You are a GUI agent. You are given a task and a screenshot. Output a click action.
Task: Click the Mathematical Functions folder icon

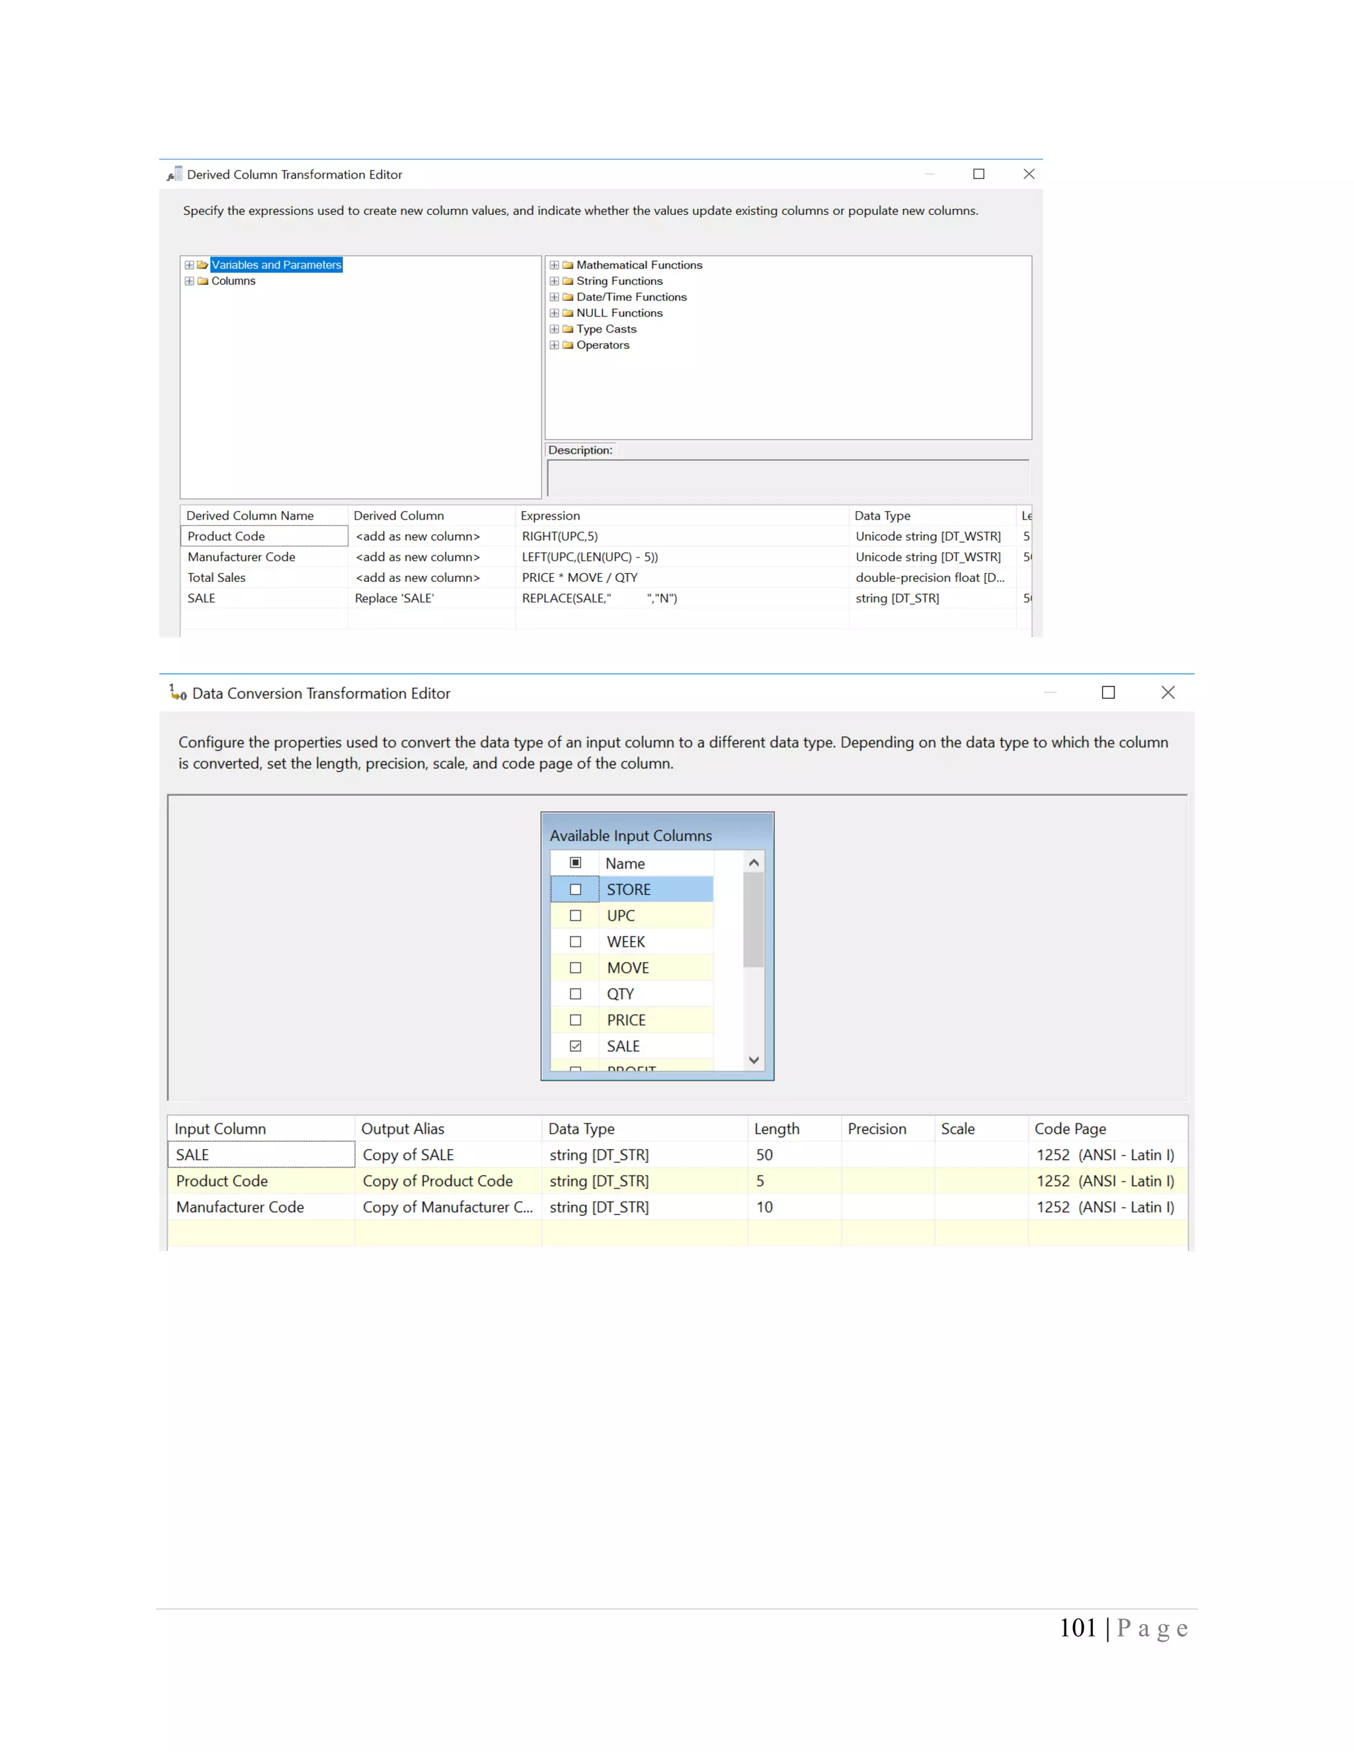568,264
